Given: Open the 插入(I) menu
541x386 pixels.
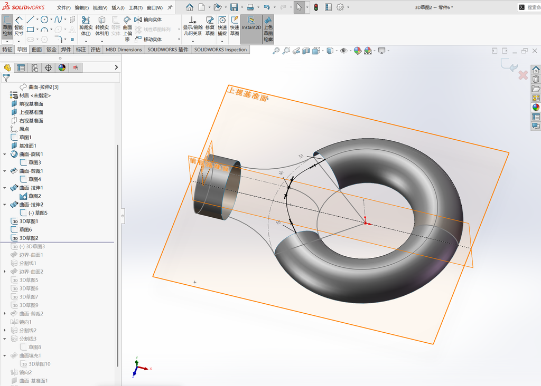Looking at the screenshot, I should tap(118, 7).
